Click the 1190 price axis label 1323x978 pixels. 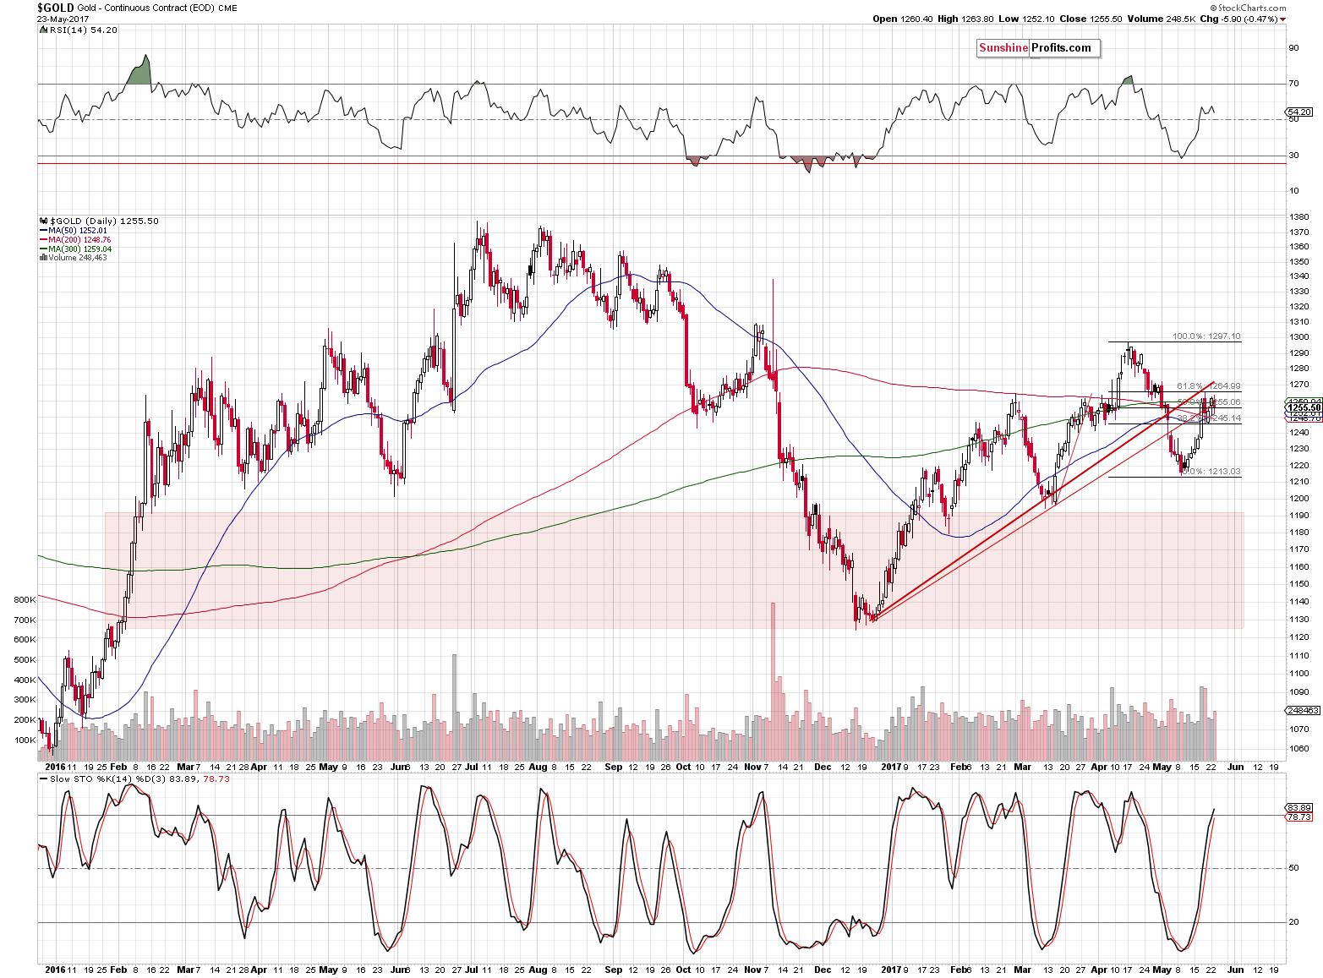pos(1299,515)
